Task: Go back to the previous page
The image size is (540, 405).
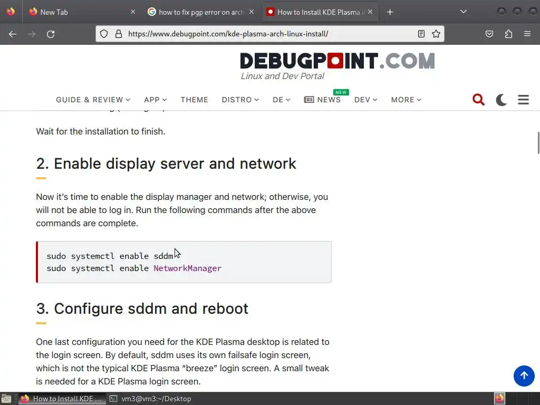Action: (x=13, y=34)
